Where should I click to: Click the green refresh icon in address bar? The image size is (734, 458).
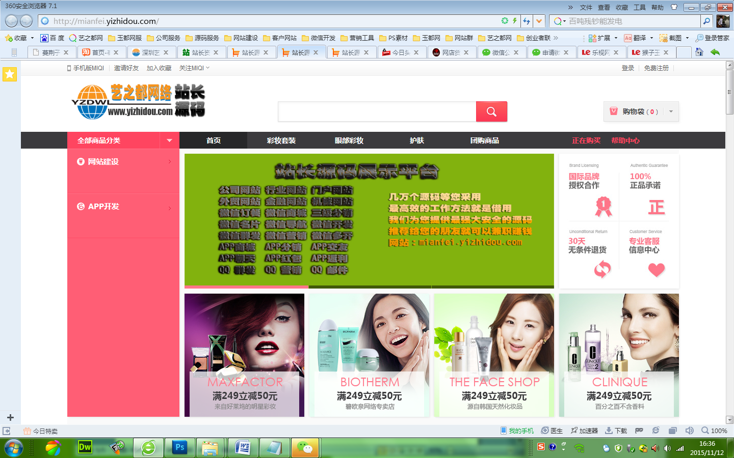click(x=505, y=21)
